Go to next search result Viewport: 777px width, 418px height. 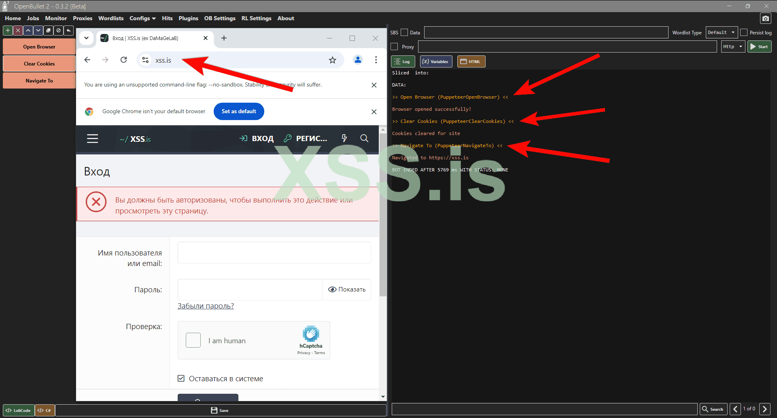(x=765, y=409)
